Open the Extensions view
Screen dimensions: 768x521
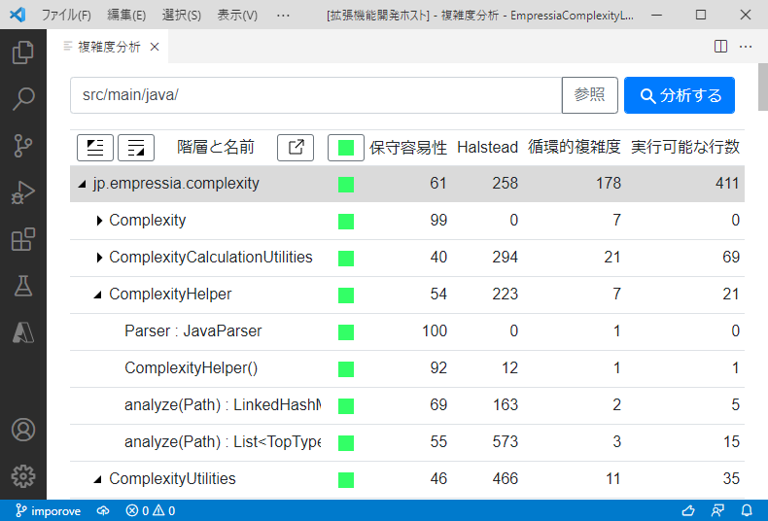pos(23,239)
